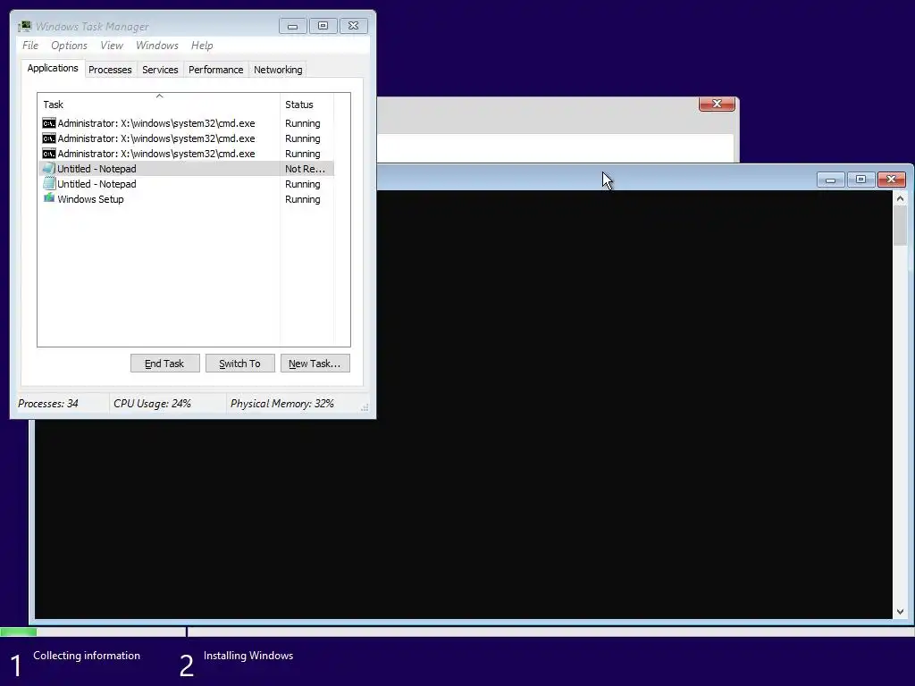Click Running status of Windows Setup

pos(302,199)
